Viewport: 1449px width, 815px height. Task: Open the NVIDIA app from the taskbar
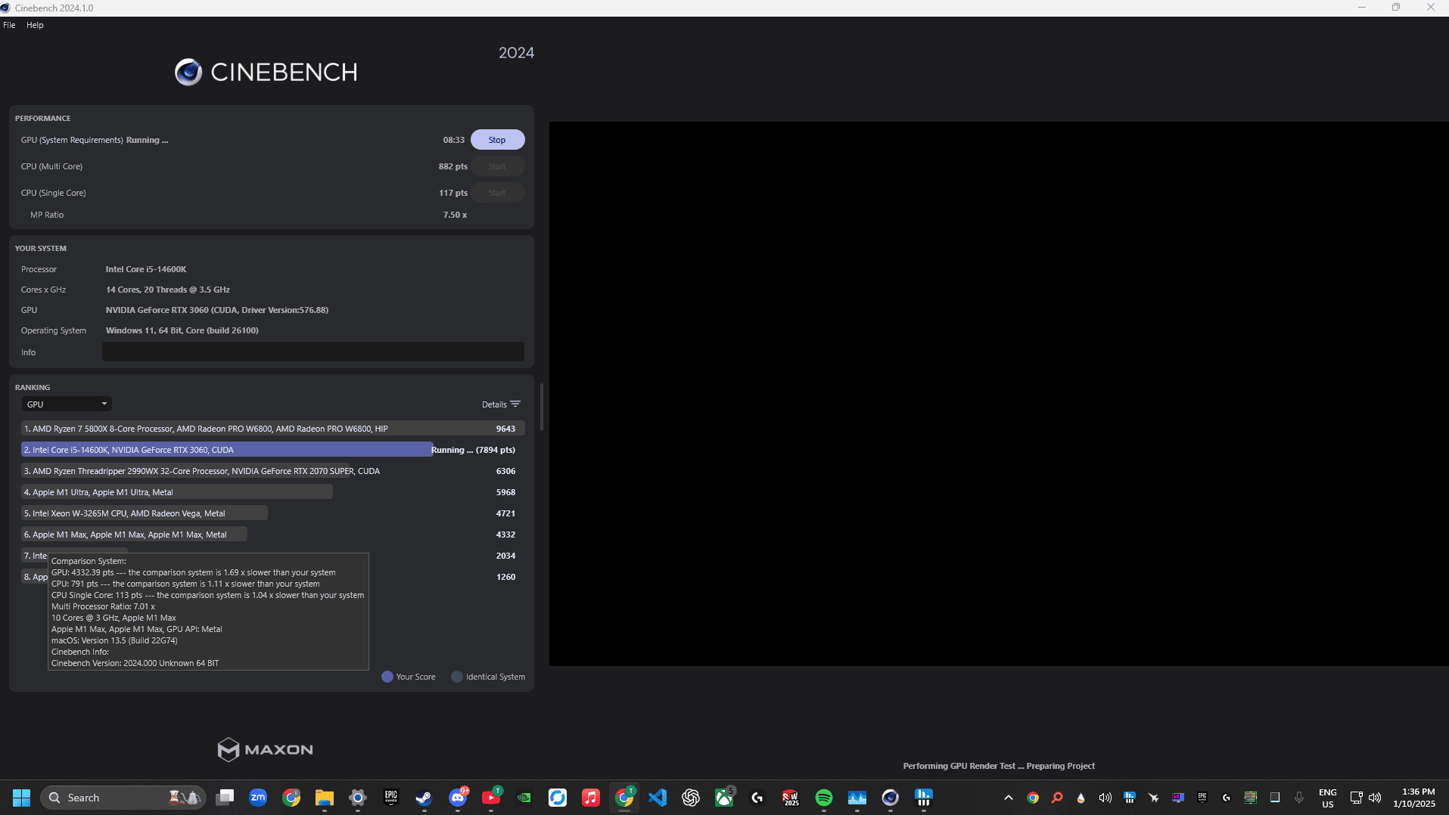coord(524,798)
